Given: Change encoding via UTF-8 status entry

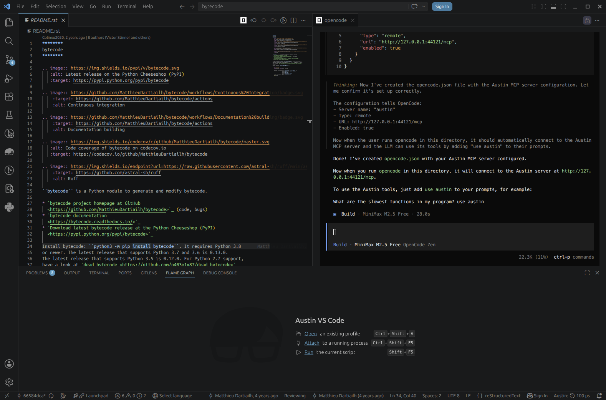Looking at the screenshot, I should 453,396.
